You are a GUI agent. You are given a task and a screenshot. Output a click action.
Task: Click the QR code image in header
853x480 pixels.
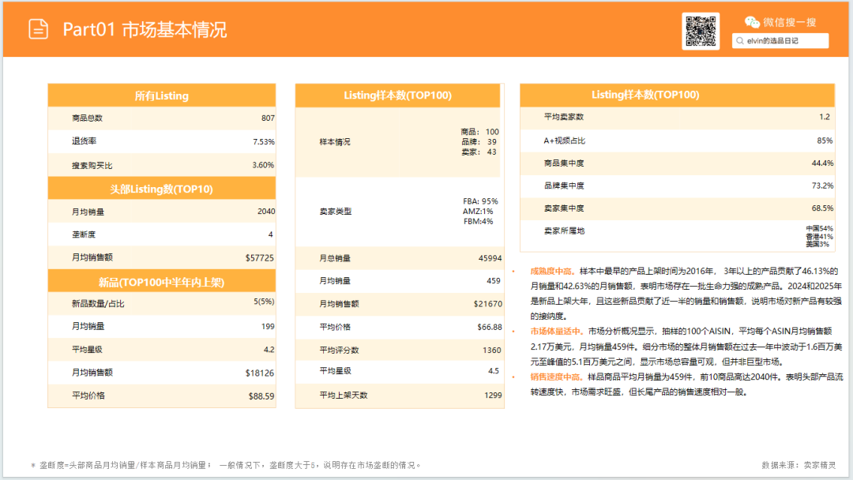pyautogui.click(x=701, y=32)
